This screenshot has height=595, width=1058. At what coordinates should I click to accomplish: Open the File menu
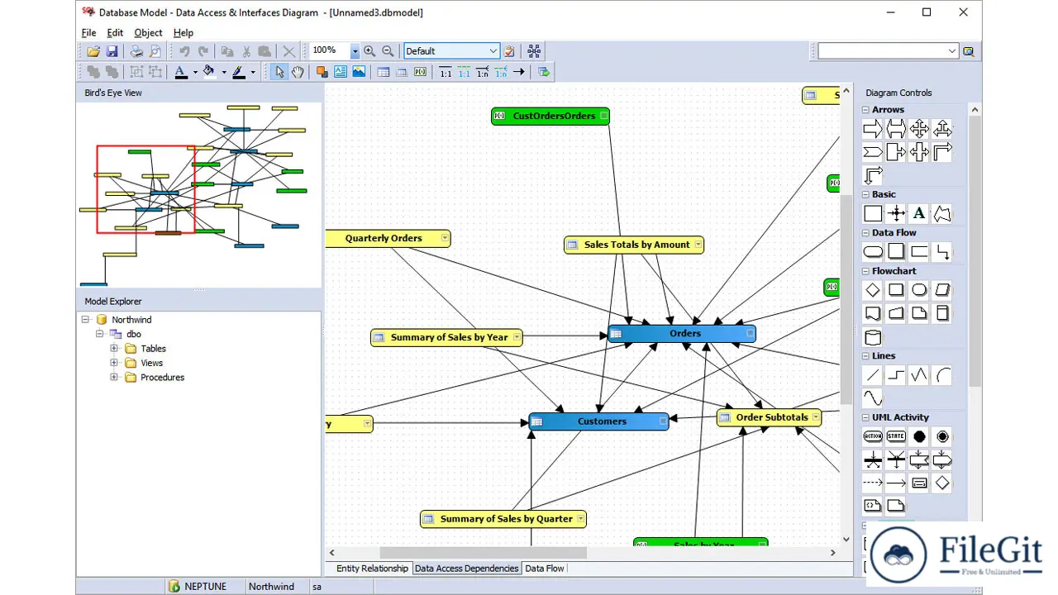tap(89, 33)
